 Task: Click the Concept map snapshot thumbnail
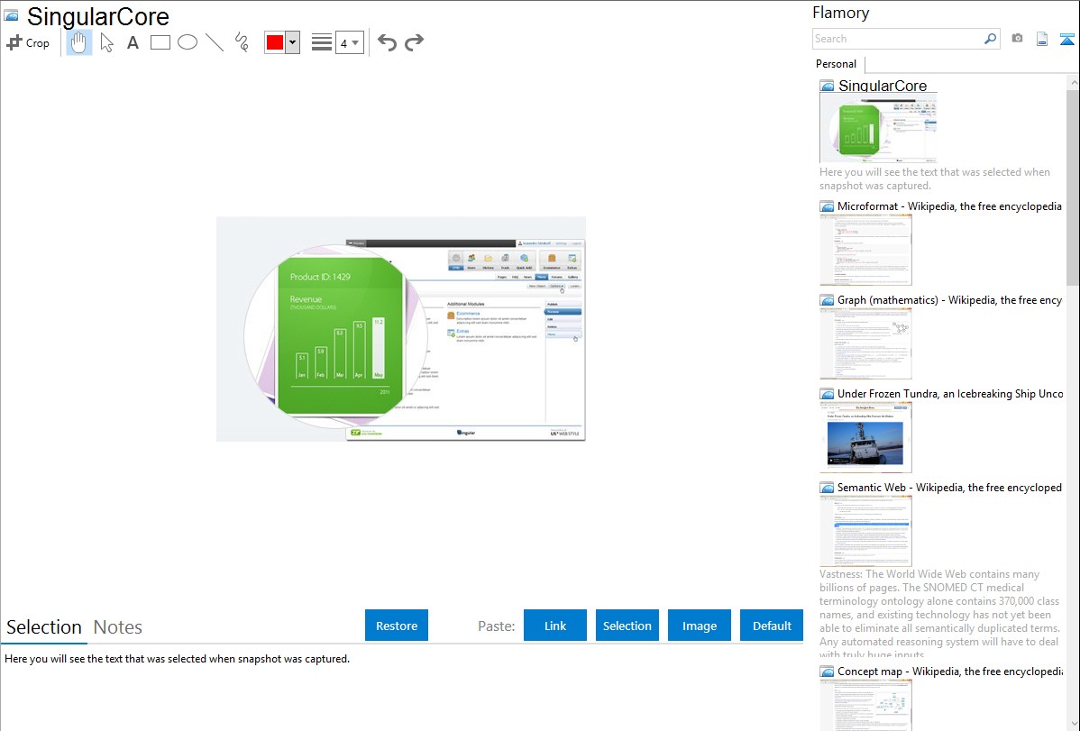pos(865,705)
